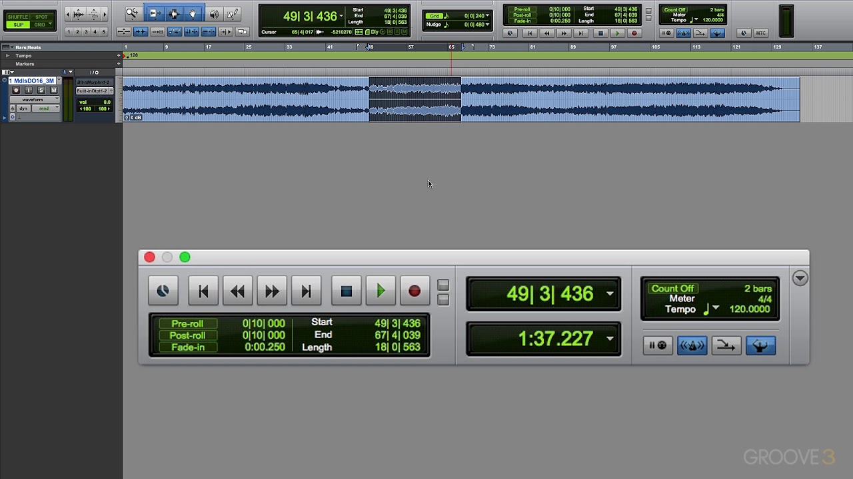Click Stop in floating transport window
Screen dimensions: 853x479
pyautogui.click(x=346, y=291)
